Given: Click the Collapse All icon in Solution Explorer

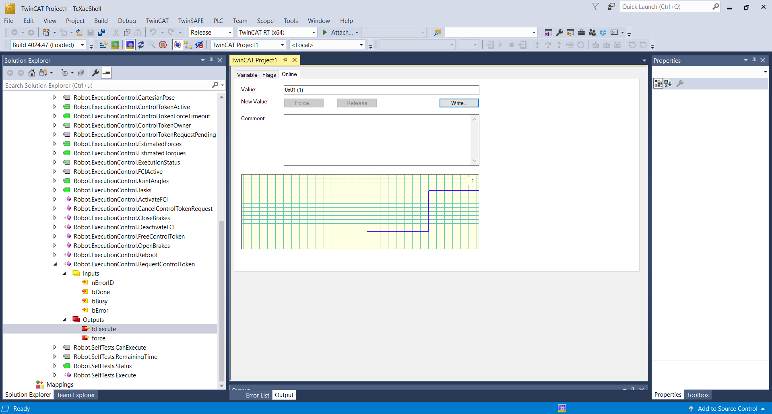Looking at the screenshot, I should pyautogui.click(x=81, y=73).
